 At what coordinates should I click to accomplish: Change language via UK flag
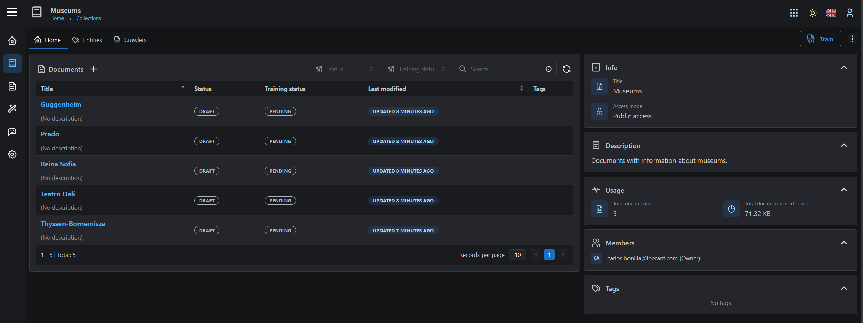pos(831,13)
